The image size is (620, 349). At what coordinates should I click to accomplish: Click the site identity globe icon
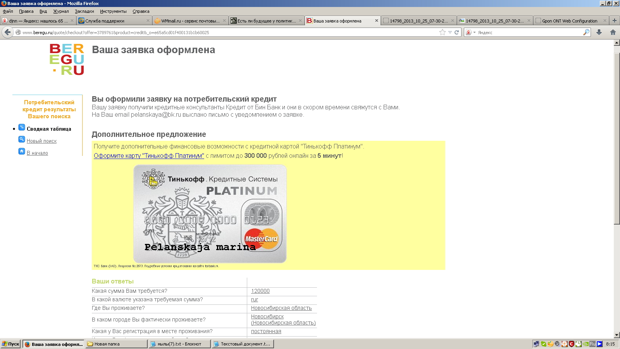pyautogui.click(x=18, y=32)
